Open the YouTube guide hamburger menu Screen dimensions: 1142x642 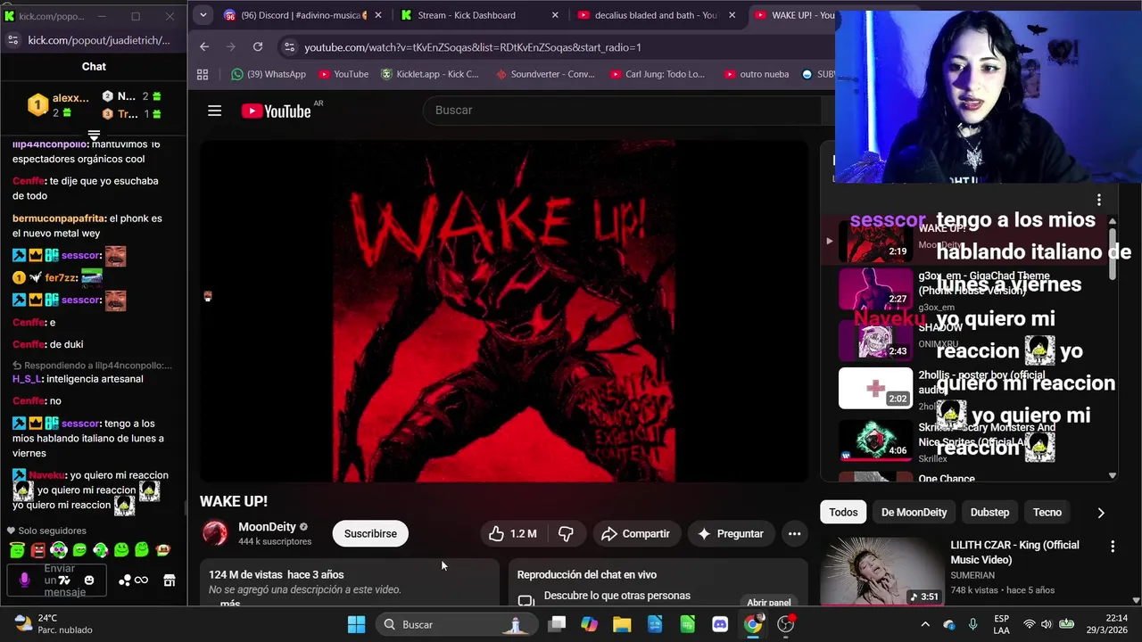click(214, 111)
